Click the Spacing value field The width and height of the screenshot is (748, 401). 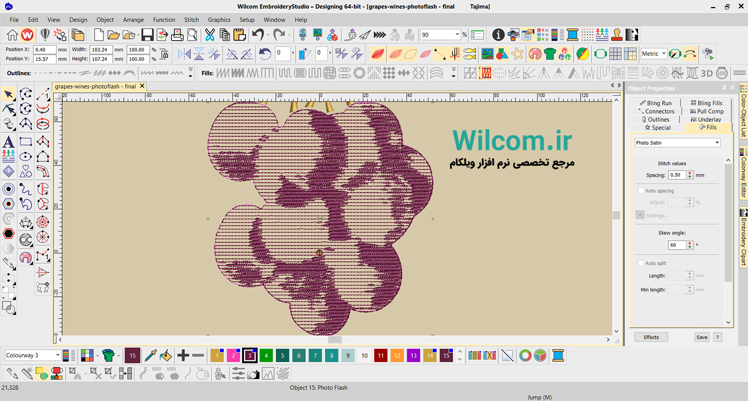click(677, 175)
